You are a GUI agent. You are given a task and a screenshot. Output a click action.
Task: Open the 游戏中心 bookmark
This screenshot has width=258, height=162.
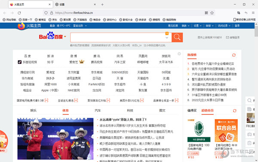[x=110, y=20]
